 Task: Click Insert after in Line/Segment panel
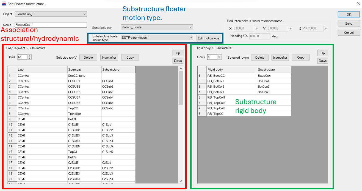[109, 58]
